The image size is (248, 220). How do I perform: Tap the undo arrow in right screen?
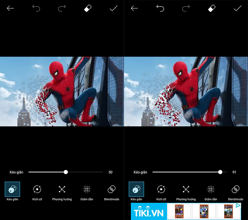click(160, 8)
